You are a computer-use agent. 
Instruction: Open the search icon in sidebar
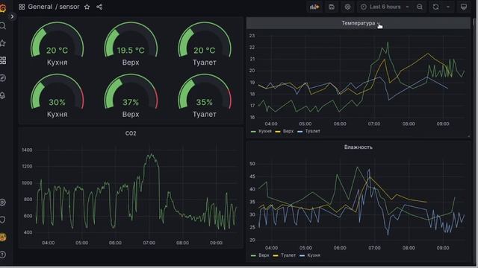[x=3, y=26]
